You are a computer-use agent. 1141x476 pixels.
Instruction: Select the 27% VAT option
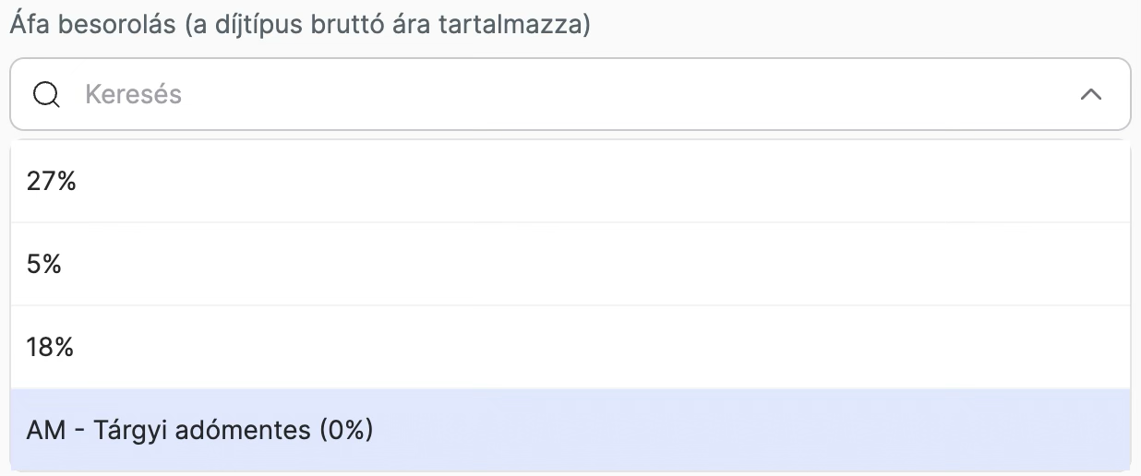(x=570, y=181)
